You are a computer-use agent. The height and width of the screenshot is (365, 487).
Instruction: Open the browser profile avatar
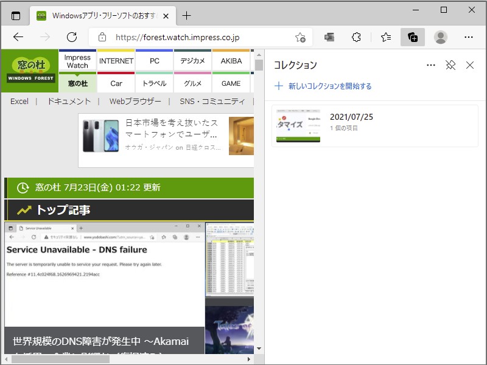tap(440, 37)
